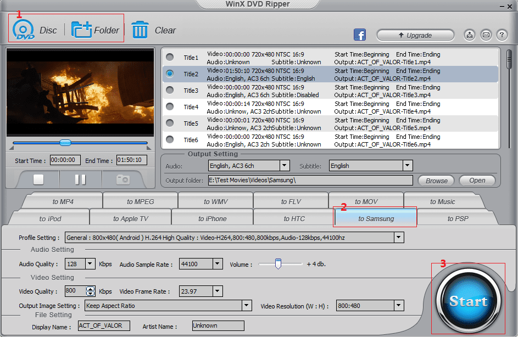Click the Volume slider handle
This screenshot has height=337, width=518.
point(278,263)
